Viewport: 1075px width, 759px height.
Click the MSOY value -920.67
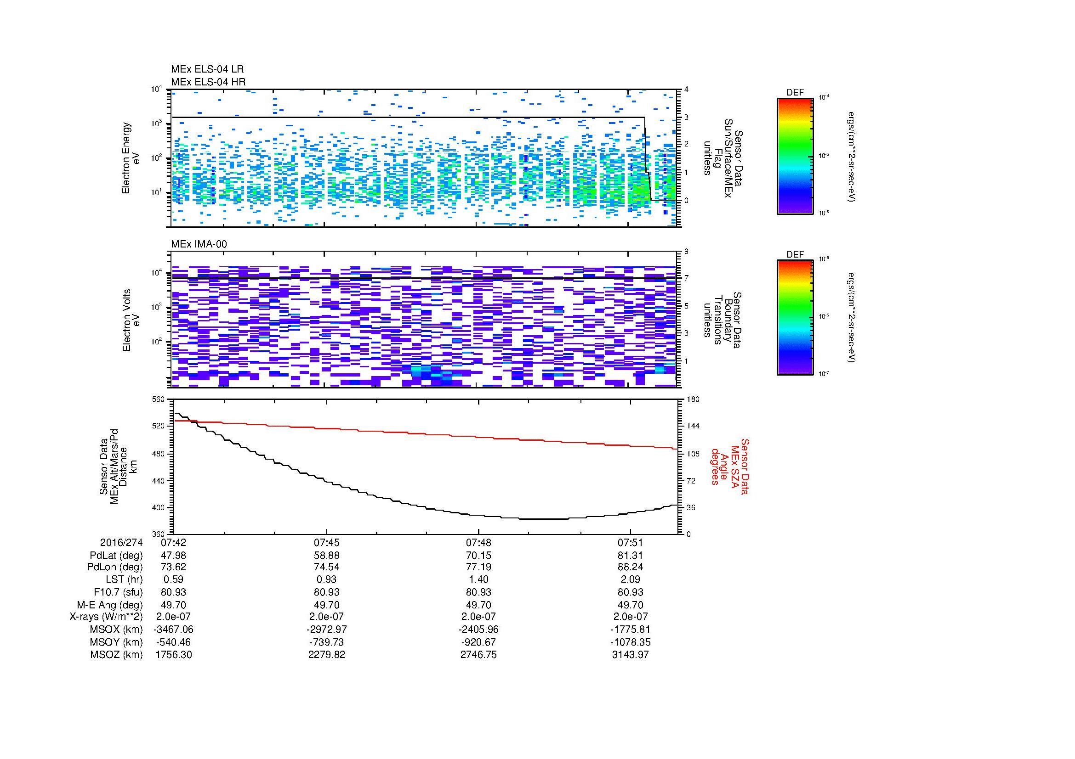point(478,642)
